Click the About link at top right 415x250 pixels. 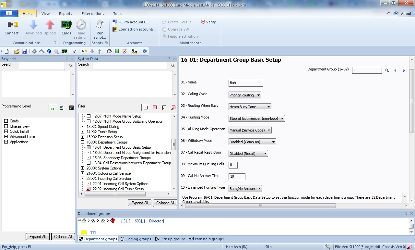pos(406,14)
